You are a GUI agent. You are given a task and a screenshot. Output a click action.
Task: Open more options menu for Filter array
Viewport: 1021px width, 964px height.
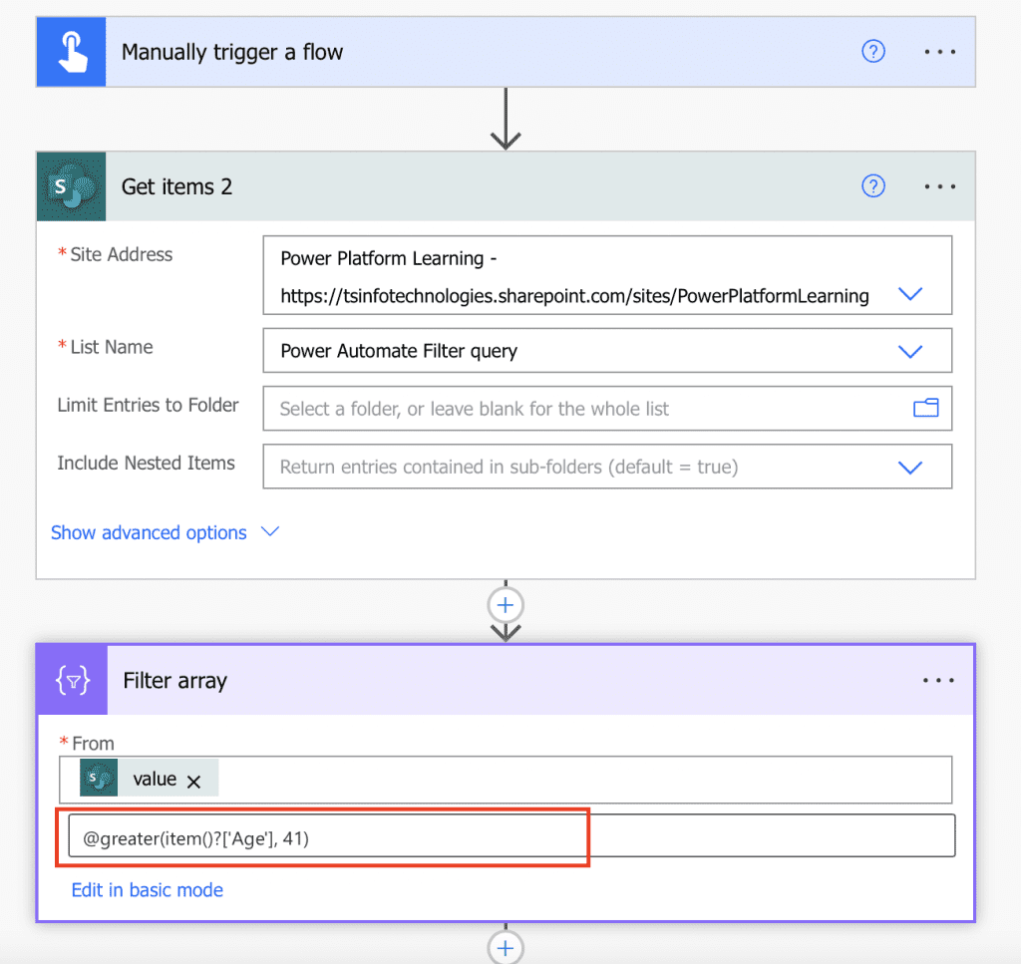[938, 681]
